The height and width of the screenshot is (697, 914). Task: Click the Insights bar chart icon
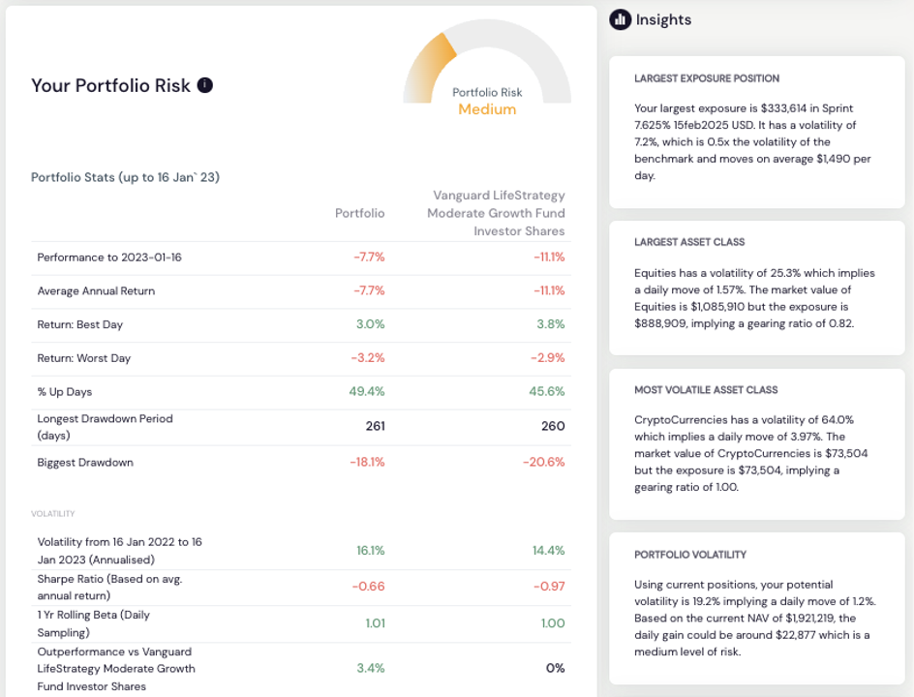(620, 19)
